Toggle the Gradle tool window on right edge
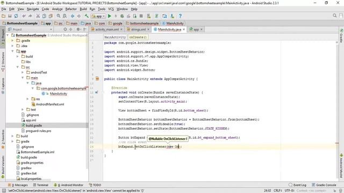Image resolution: width=344 pixels, height=193 pixels. point(341,35)
